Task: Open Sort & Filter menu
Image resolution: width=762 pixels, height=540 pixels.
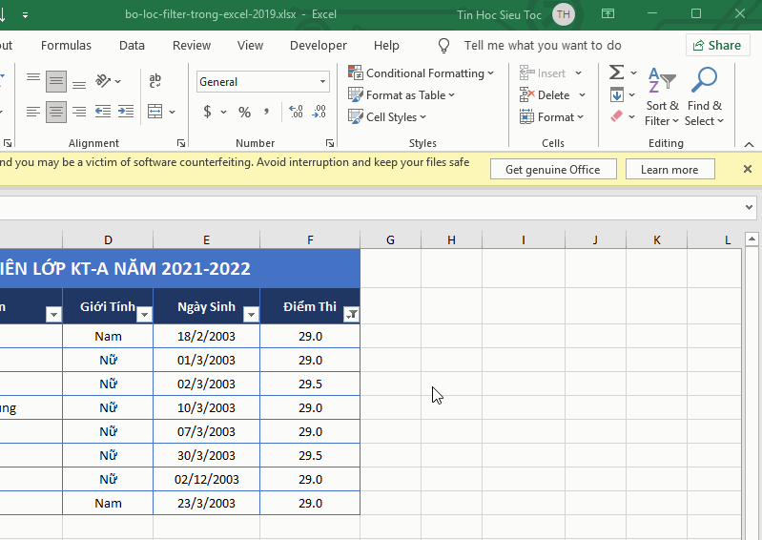Action: (x=662, y=96)
